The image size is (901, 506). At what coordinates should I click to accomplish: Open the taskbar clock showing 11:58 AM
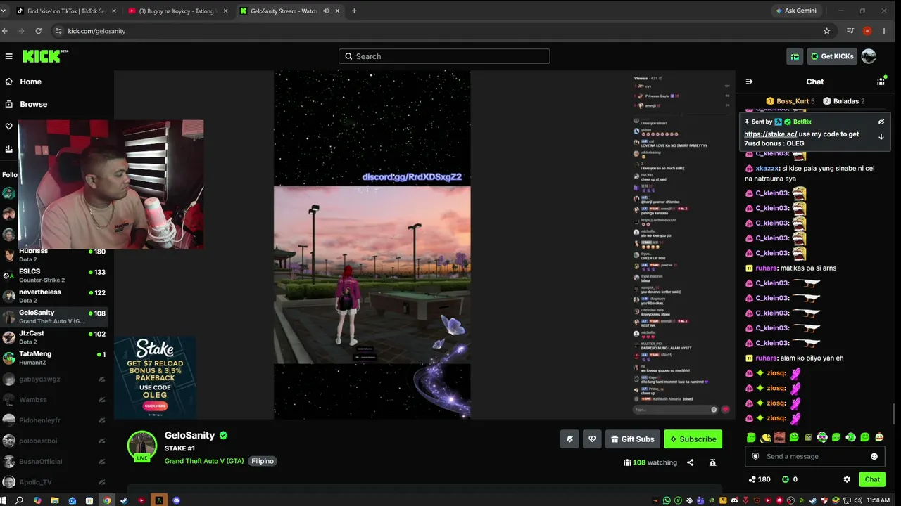pos(878,500)
